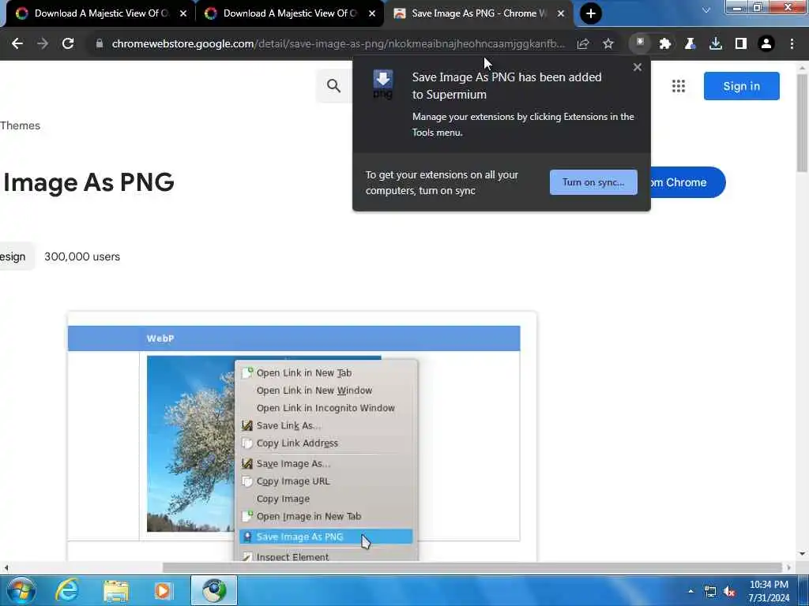Expand the tab search chevron
Screen dimensions: 809x606
coord(706,10)
